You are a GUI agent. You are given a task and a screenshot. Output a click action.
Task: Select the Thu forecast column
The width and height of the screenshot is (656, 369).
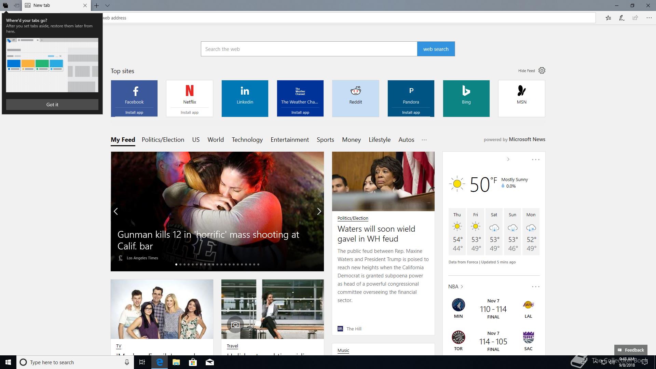click(457, 232)
